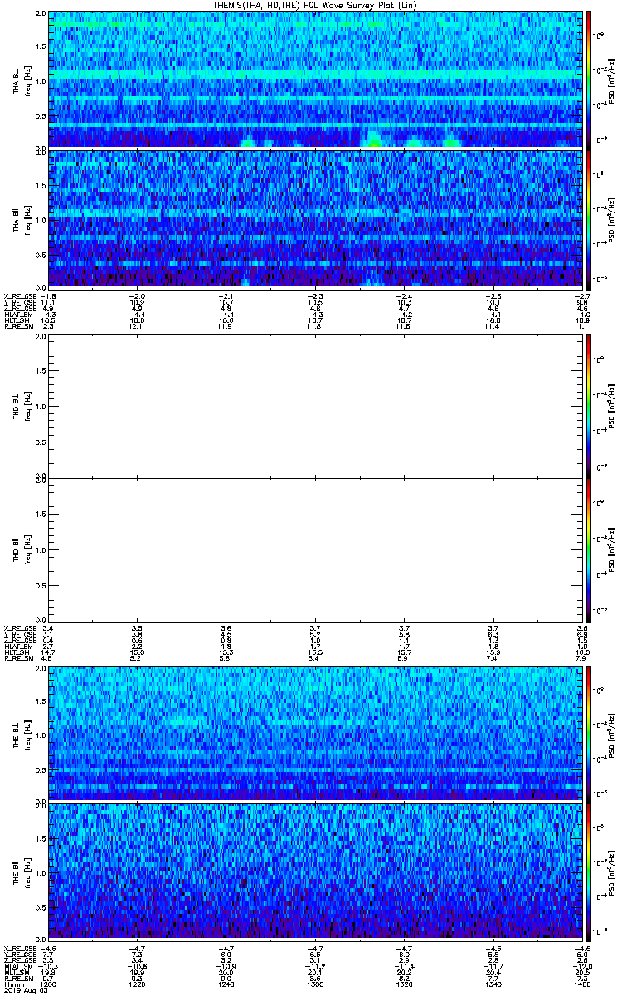Image resolution: width=622 pixels, height=996 pixels.
Task: Click the MLT_SM row label under THE panels
Action: click(16, 971)
